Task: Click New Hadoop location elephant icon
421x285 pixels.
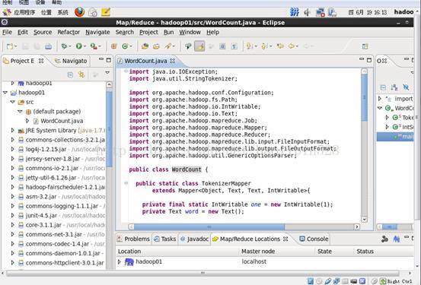Action: point(397,239)
